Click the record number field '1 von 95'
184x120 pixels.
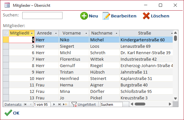click(x=42, y=105)
